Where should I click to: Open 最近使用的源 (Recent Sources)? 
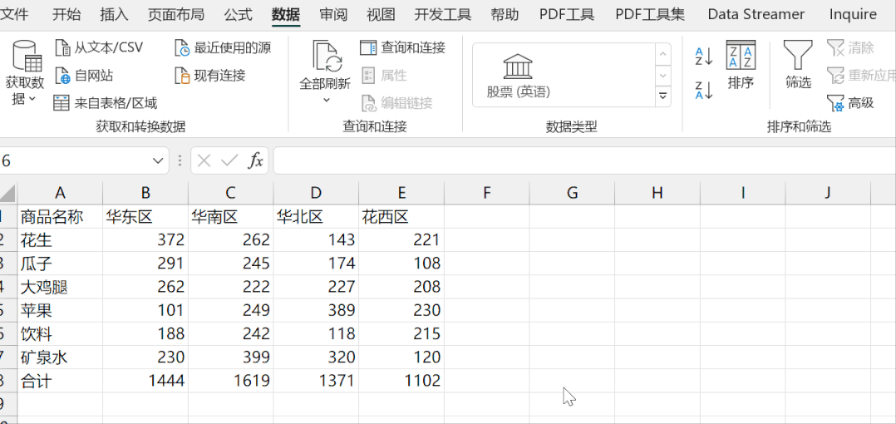pyautogui.click(x=223, y=47)
